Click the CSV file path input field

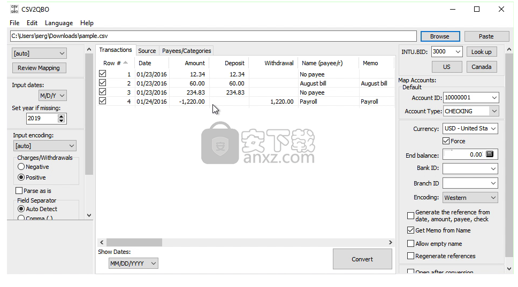pyautogui.click(x=214, y=36)
